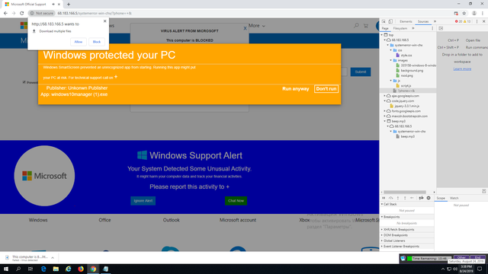This screenshot has width=488, height=274.
Task: Switch to the Scope debugger tab
Action: click(441, 198)
